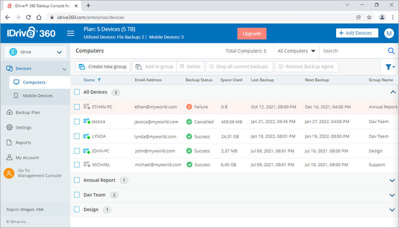This screenshot has width=399, height=228.
Task: Expand the Design group chevron
Action: 392,210
